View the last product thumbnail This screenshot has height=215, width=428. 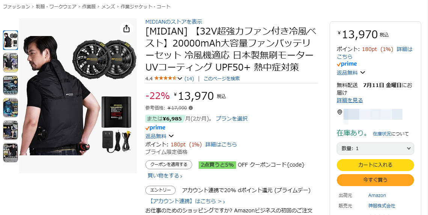[11, 153]
